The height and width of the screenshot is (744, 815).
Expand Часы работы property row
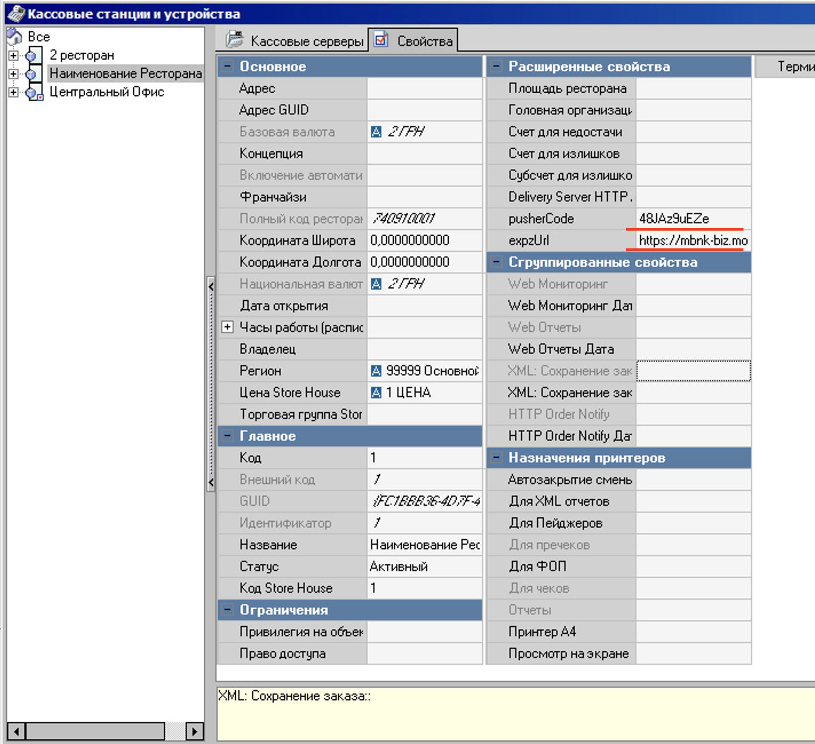click(x=227, y=327)
